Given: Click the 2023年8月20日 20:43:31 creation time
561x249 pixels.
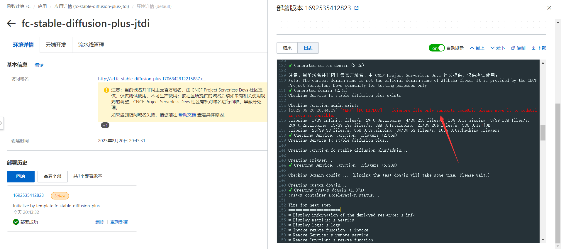Looking at the screenshot, I should pyautogui.click(x=122, y=141).
